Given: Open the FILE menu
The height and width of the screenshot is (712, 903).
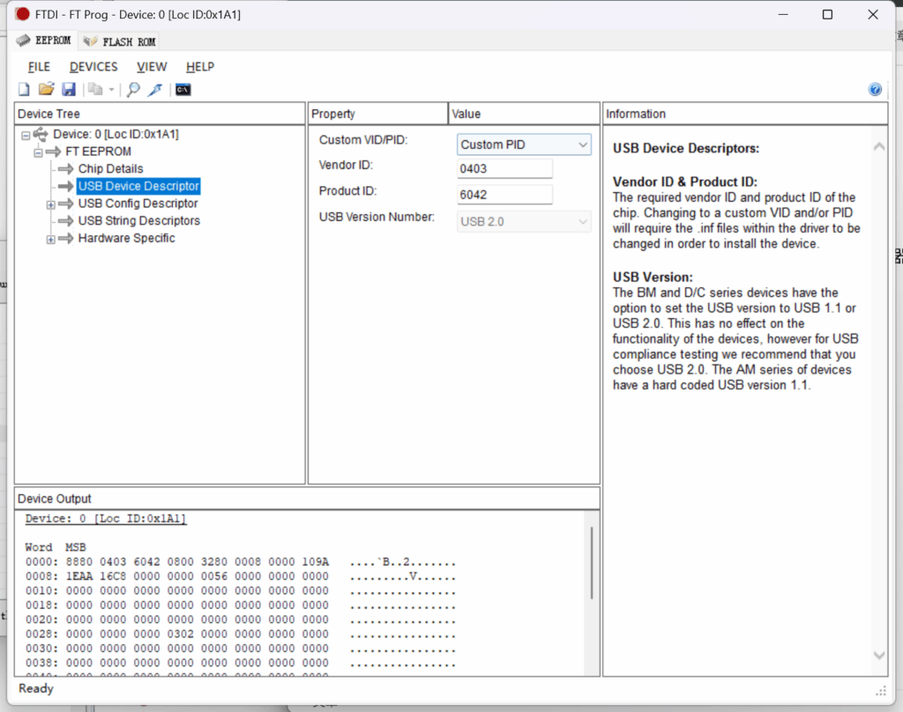Looking at the screenshot, I should coord(39,67).
